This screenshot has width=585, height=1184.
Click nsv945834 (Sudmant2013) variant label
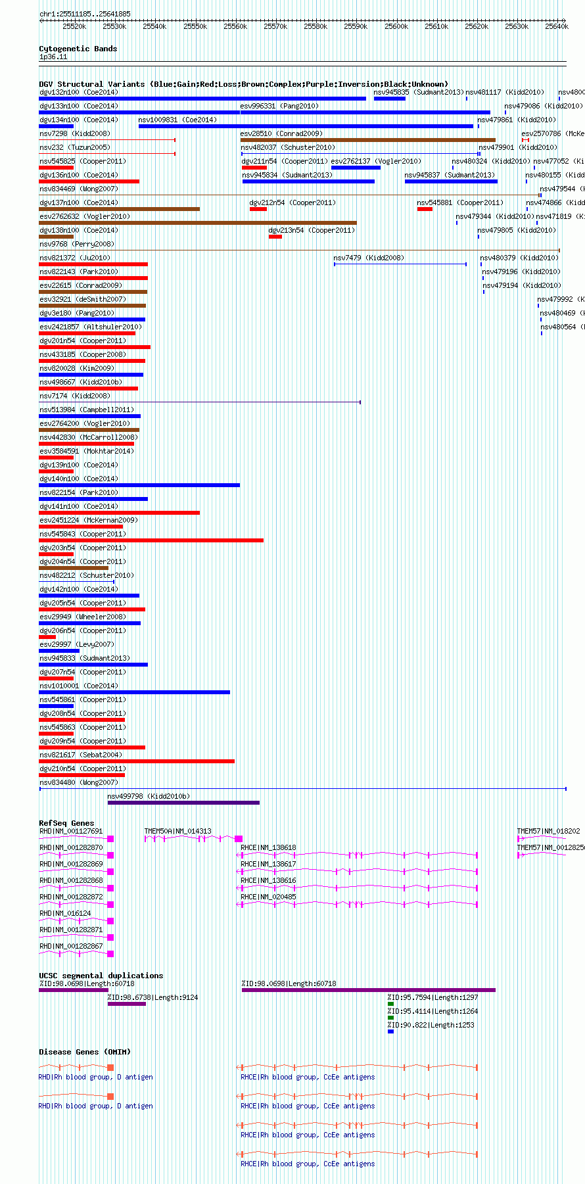[287, 175]
